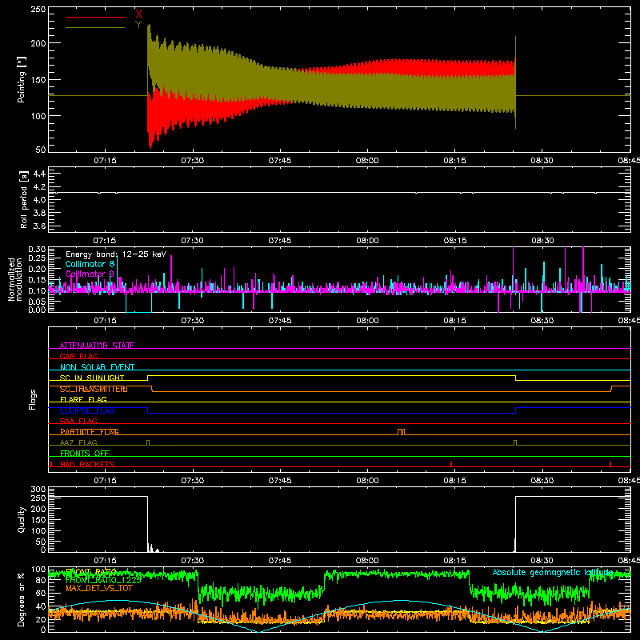The width and height of the screenshot is (640, 640).
Task: Click the PARTICLE_FLAG label
Action: (x=90, y=432)
